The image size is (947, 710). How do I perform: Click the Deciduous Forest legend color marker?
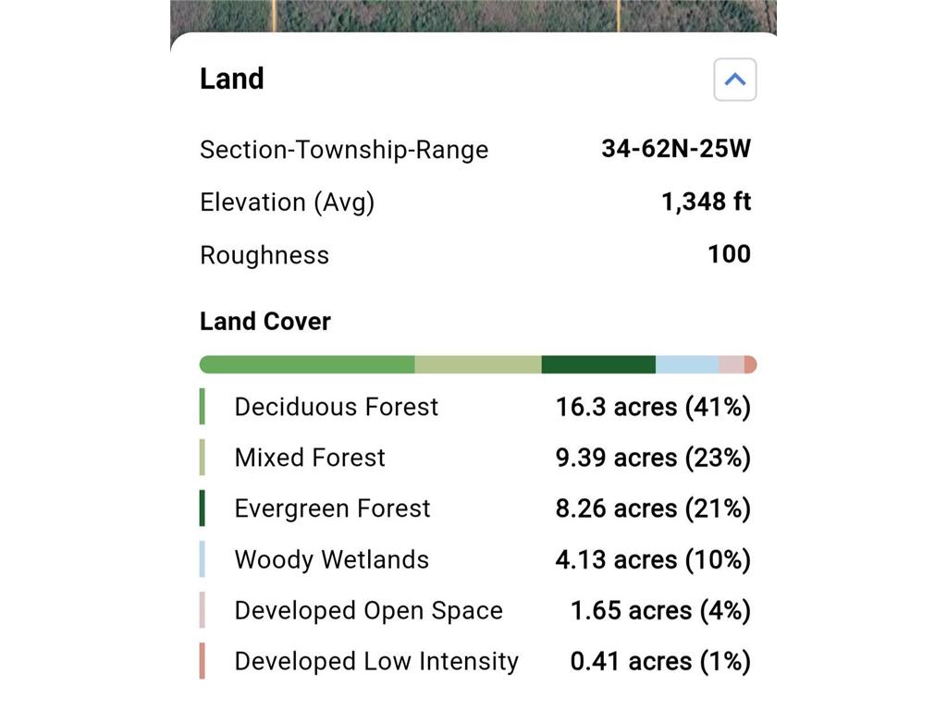click(203, 407)
